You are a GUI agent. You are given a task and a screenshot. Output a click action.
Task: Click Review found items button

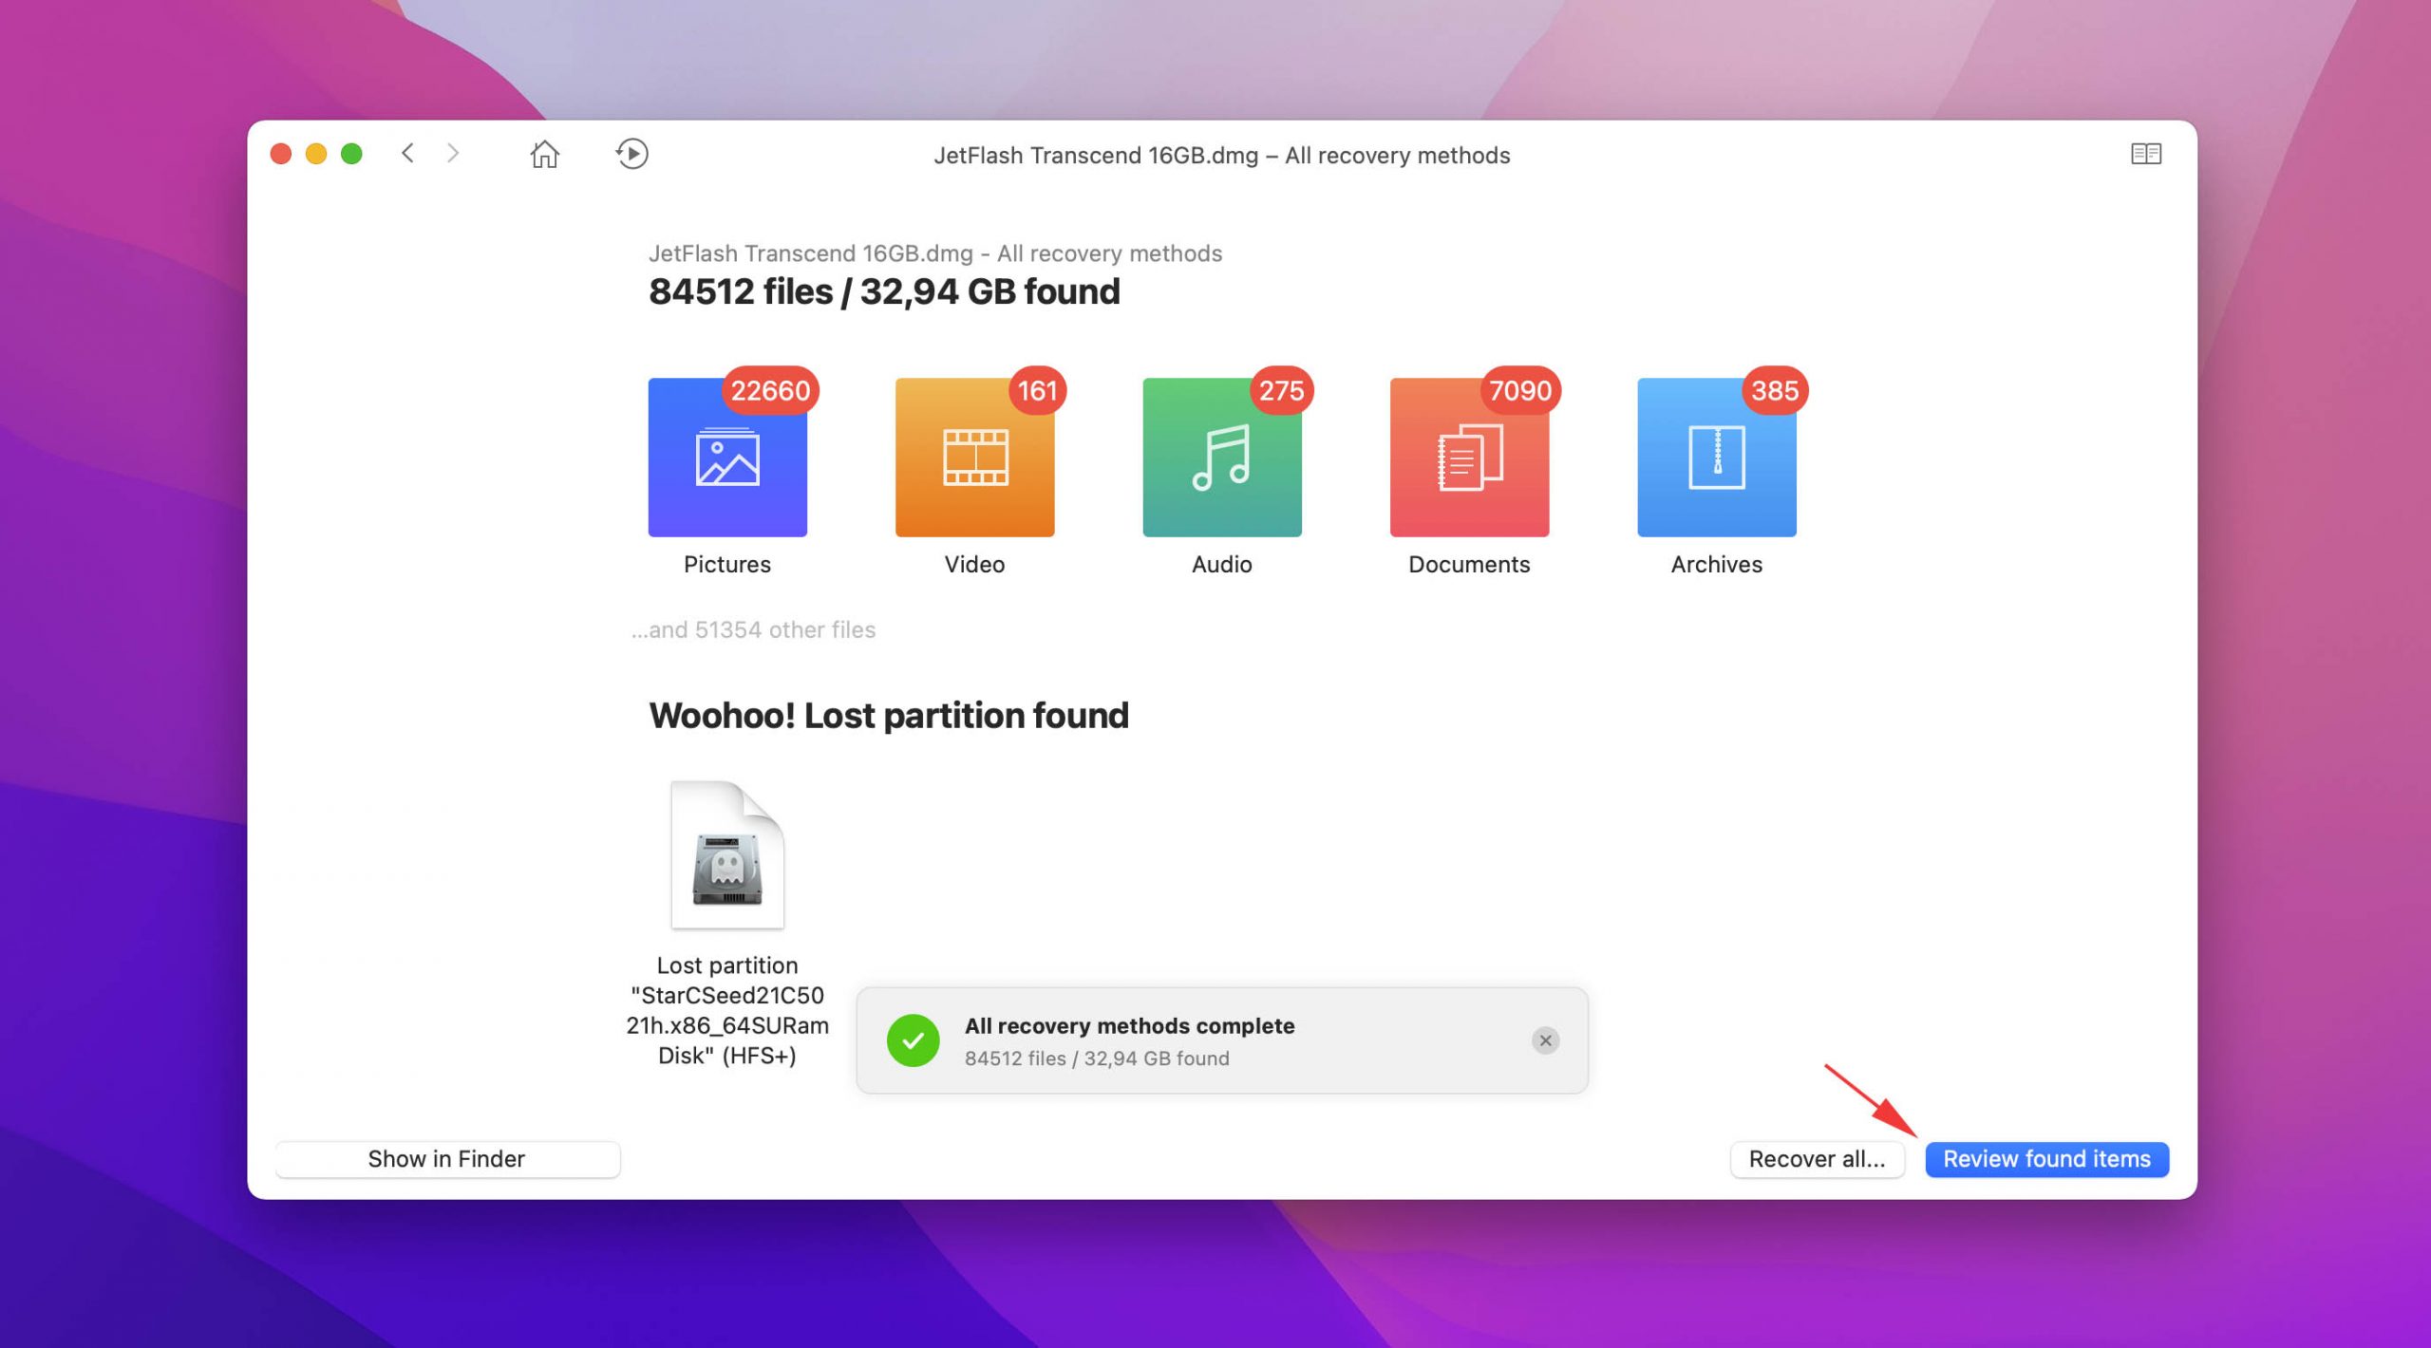2046,1159
